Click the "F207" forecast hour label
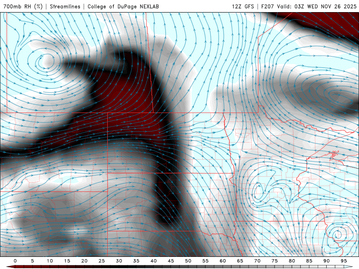The image size is (359, 269). [x=267, y=6]
